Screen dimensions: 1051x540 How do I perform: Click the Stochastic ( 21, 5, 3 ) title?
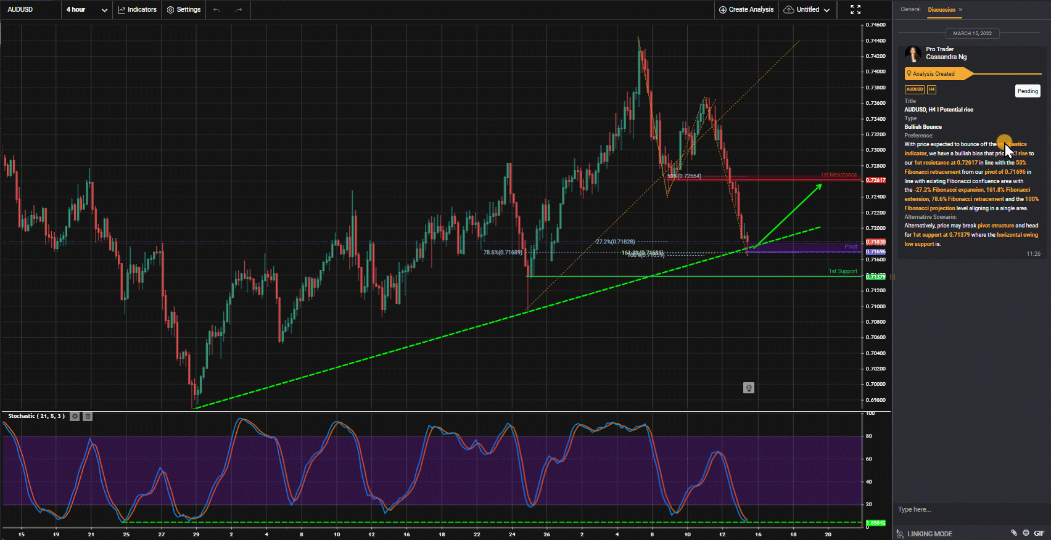[x=36, y=416]
